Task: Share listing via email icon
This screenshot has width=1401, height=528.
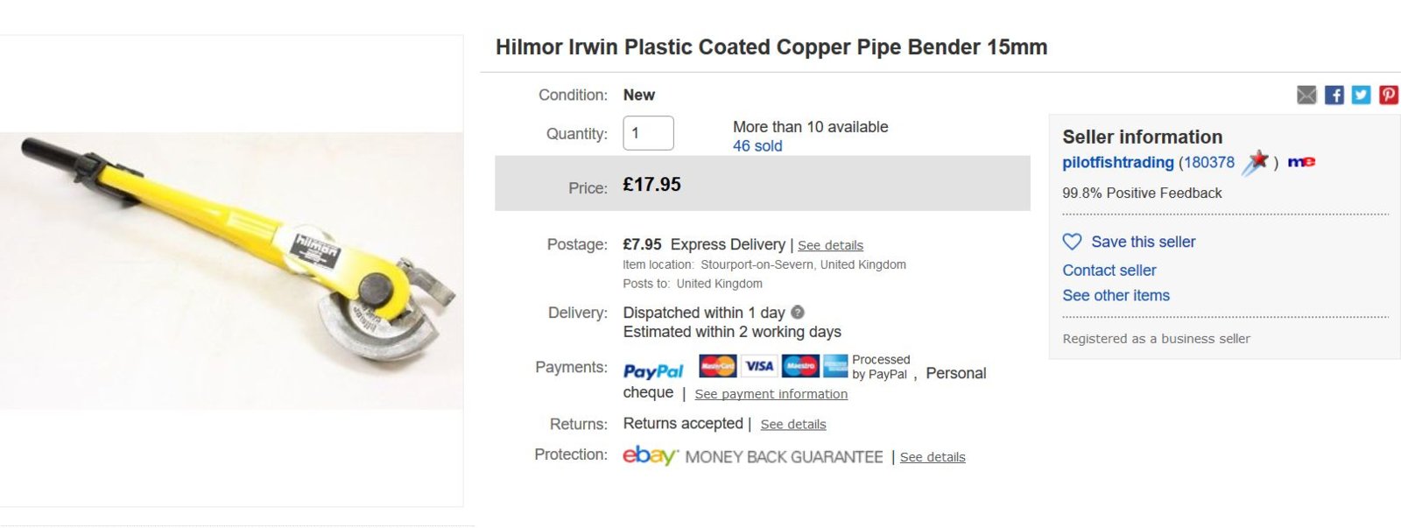Action: 1306,95
